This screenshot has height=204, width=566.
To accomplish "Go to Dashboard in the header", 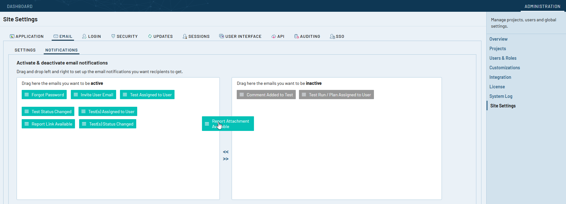I will point(20,6).
